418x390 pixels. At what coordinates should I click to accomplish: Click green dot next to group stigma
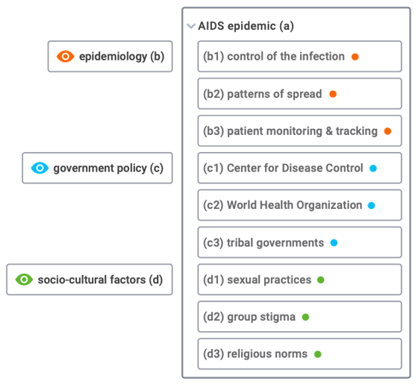pos(305,317)
